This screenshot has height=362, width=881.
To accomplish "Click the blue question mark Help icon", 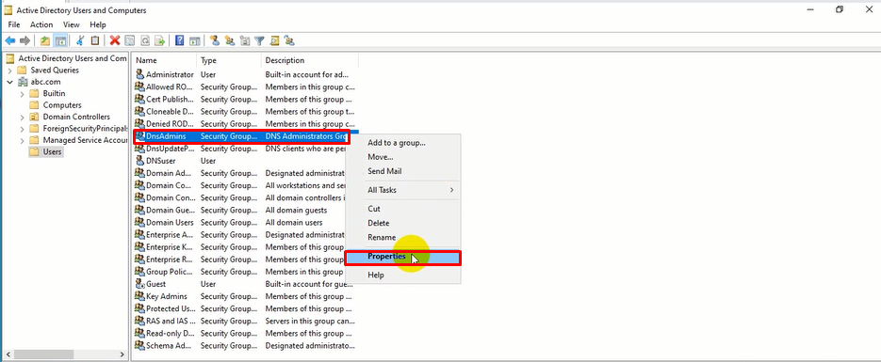I will [180, 40].
